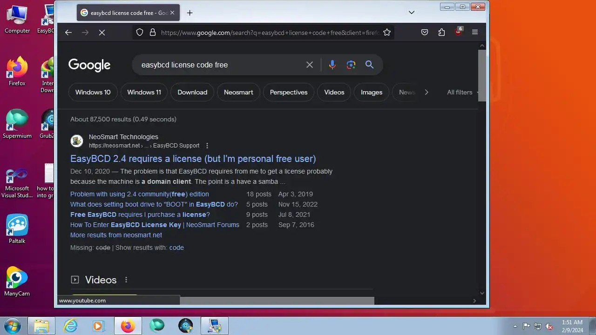Bookmark this page with the star icon
Screen dimensions: 596x335
387,33
